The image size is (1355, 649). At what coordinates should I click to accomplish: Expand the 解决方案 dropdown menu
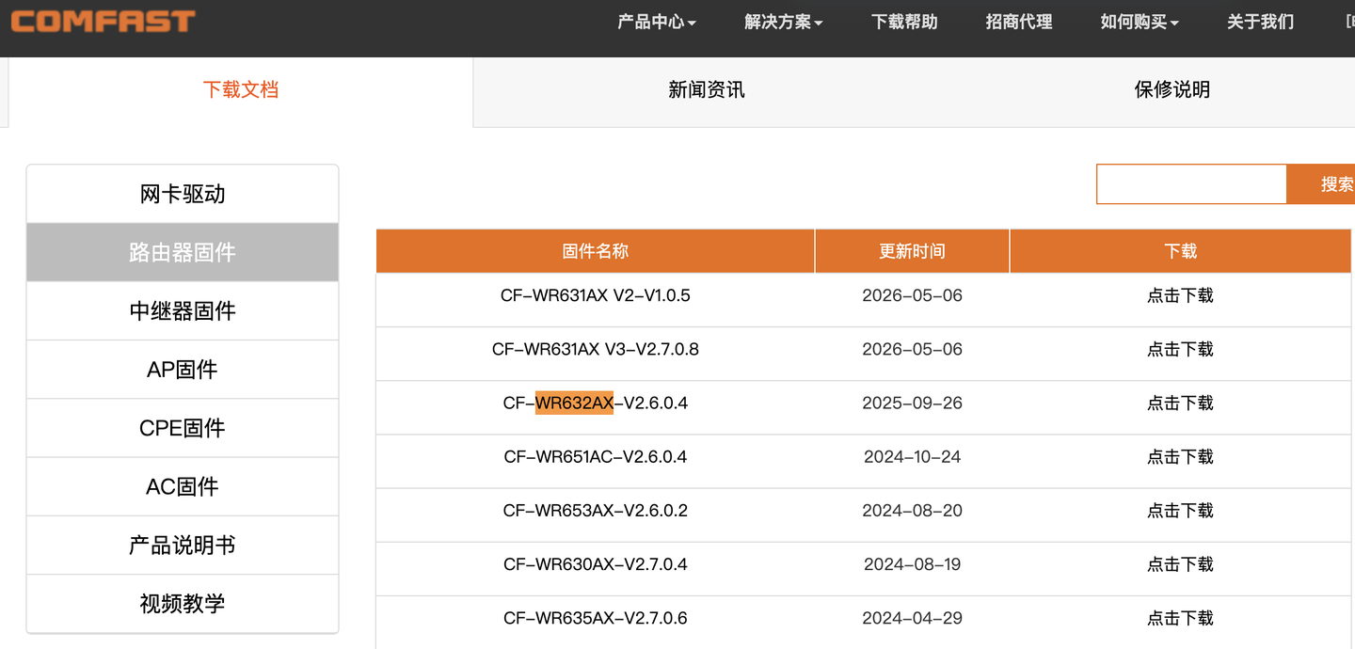[x=783, y=22]
